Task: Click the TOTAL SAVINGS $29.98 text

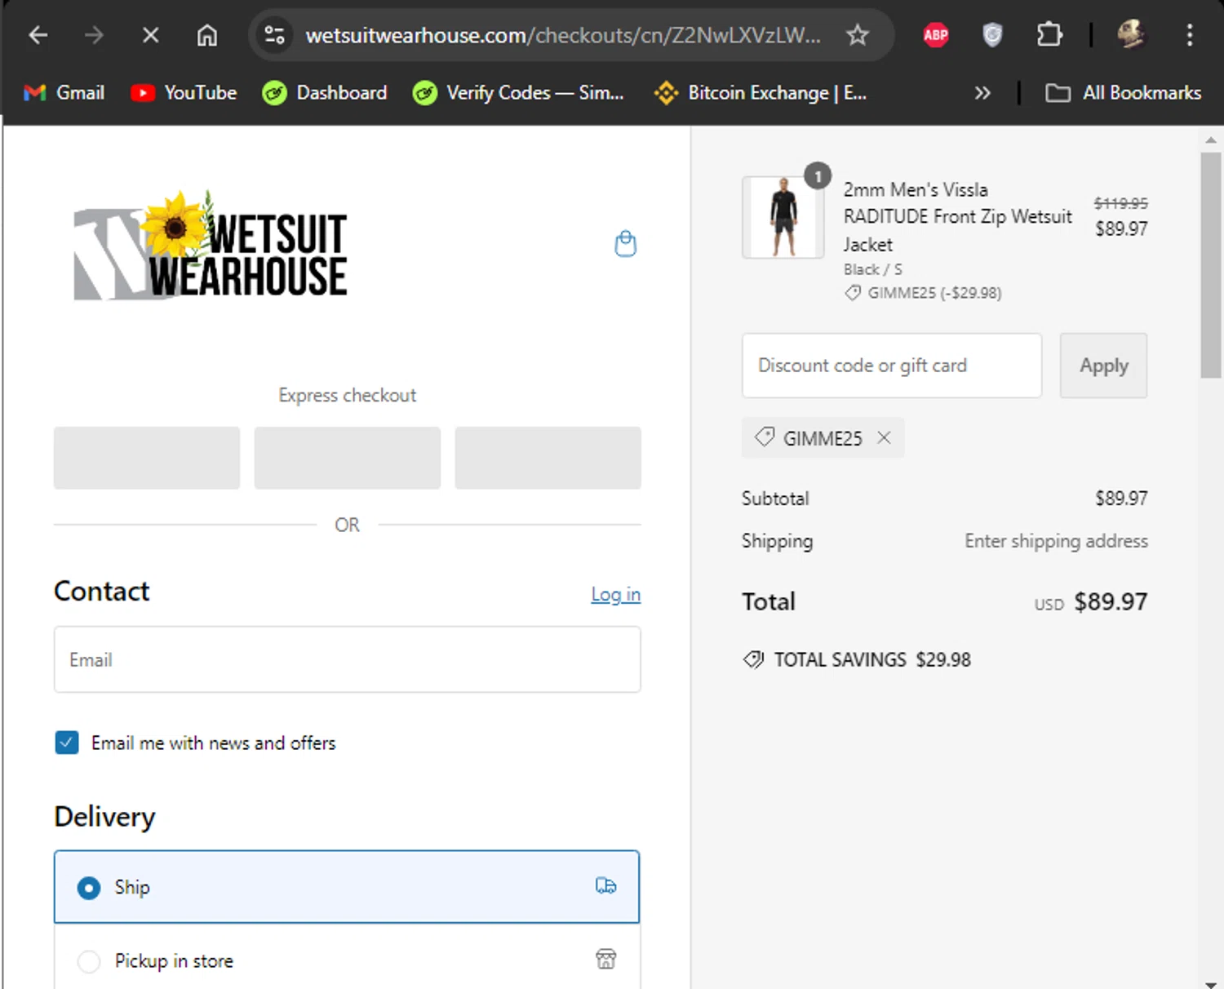Action: [872, 659]
